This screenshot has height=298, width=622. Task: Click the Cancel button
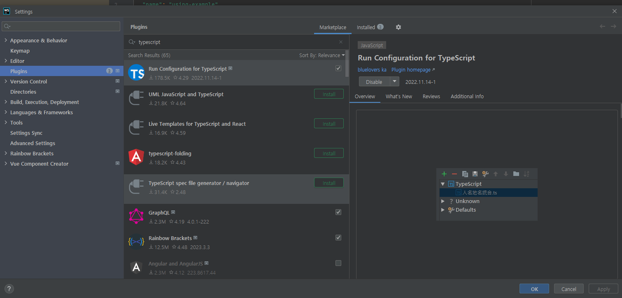pyautogui.click(x=569, y=289)
